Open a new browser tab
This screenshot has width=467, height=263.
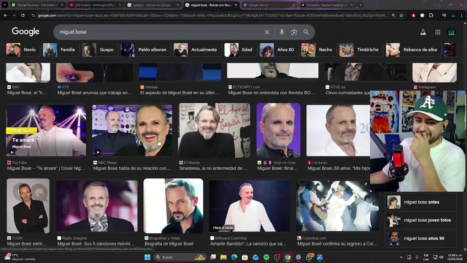(360, 5)
